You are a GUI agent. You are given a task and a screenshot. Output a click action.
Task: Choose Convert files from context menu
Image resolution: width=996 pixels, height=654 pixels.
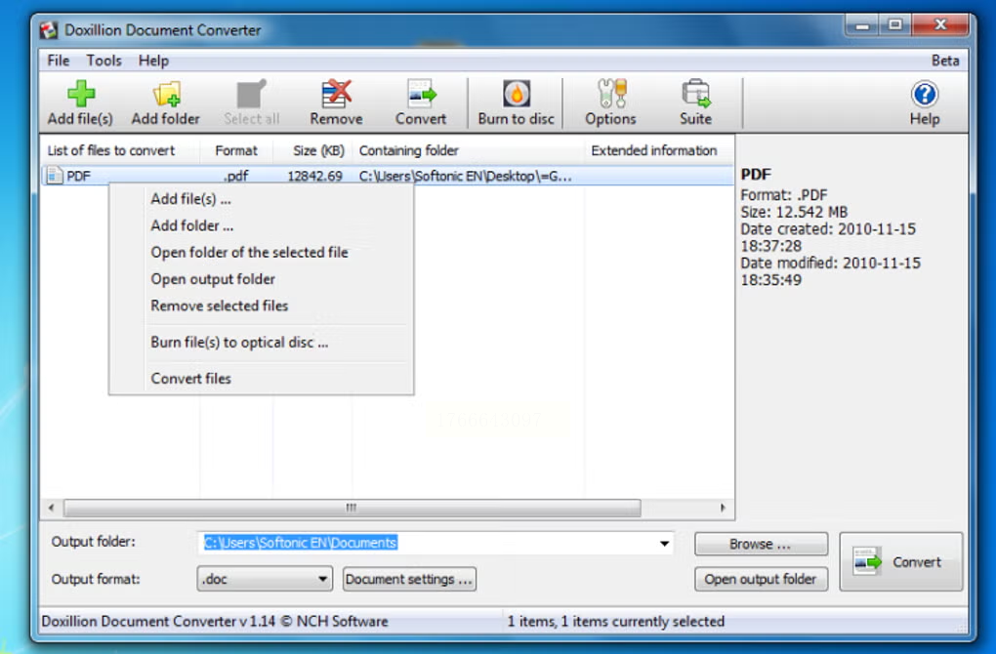click(190, 379)
